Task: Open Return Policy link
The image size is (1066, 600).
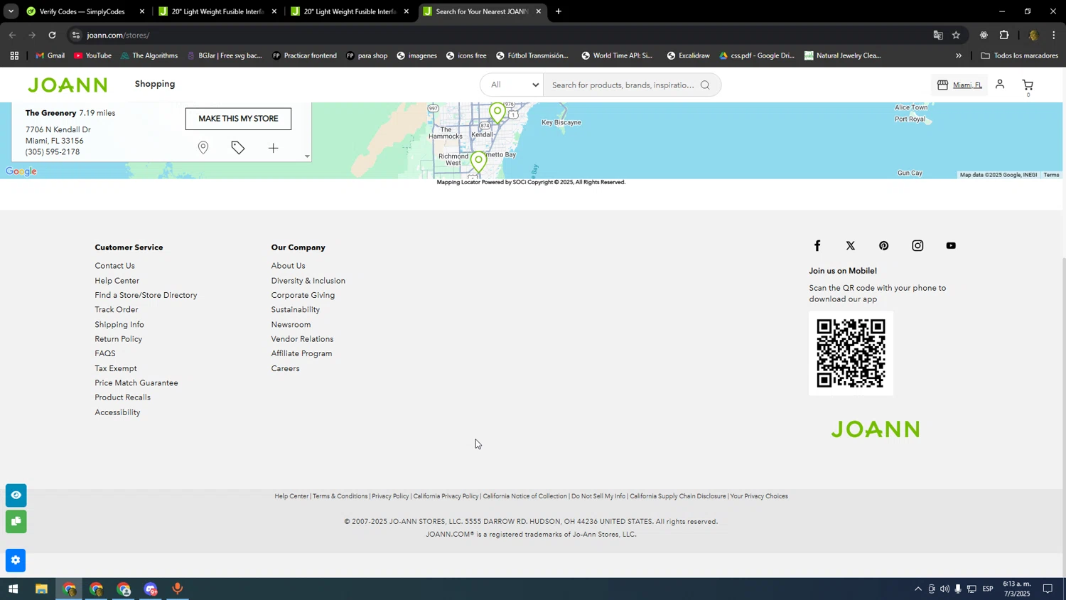Action: click(x=119, y=339)
